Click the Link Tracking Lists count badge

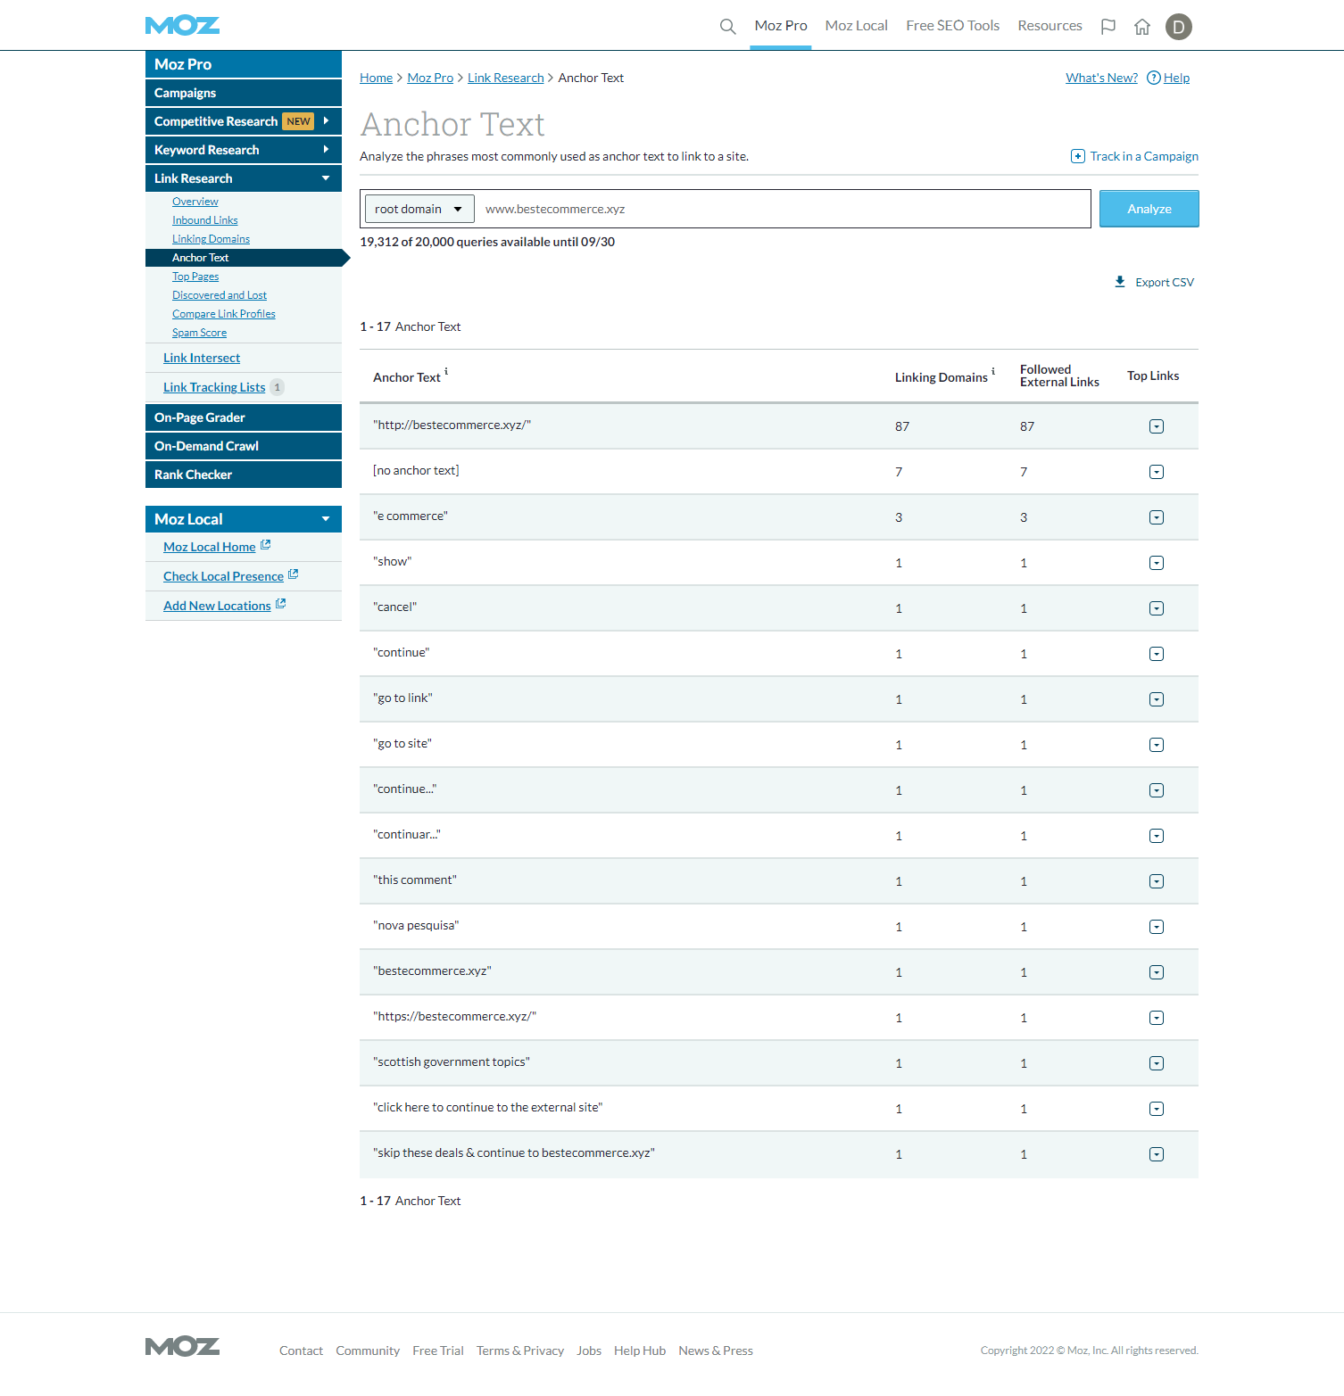(278, 387)
